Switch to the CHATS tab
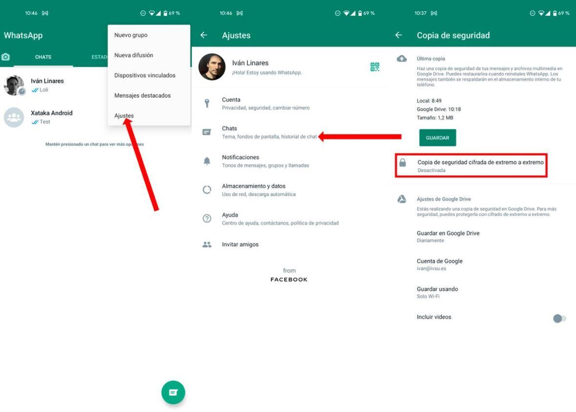Viewport: 576px width, 412px height. pos(43,57)
